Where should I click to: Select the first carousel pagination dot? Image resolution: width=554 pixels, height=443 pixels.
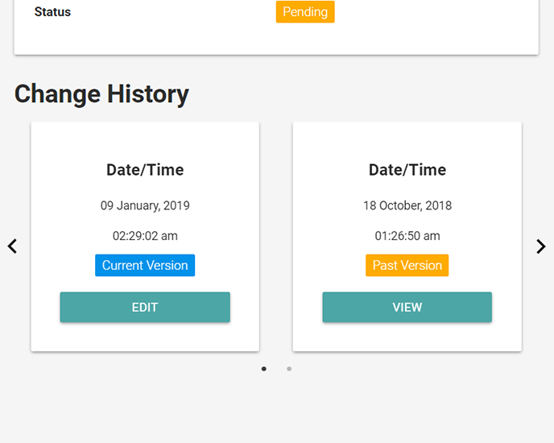click(264, 369)
